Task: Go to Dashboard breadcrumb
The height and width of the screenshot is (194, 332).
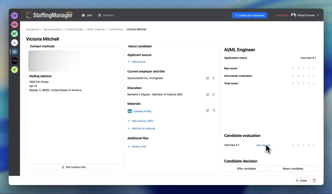Action: [33, 30]
